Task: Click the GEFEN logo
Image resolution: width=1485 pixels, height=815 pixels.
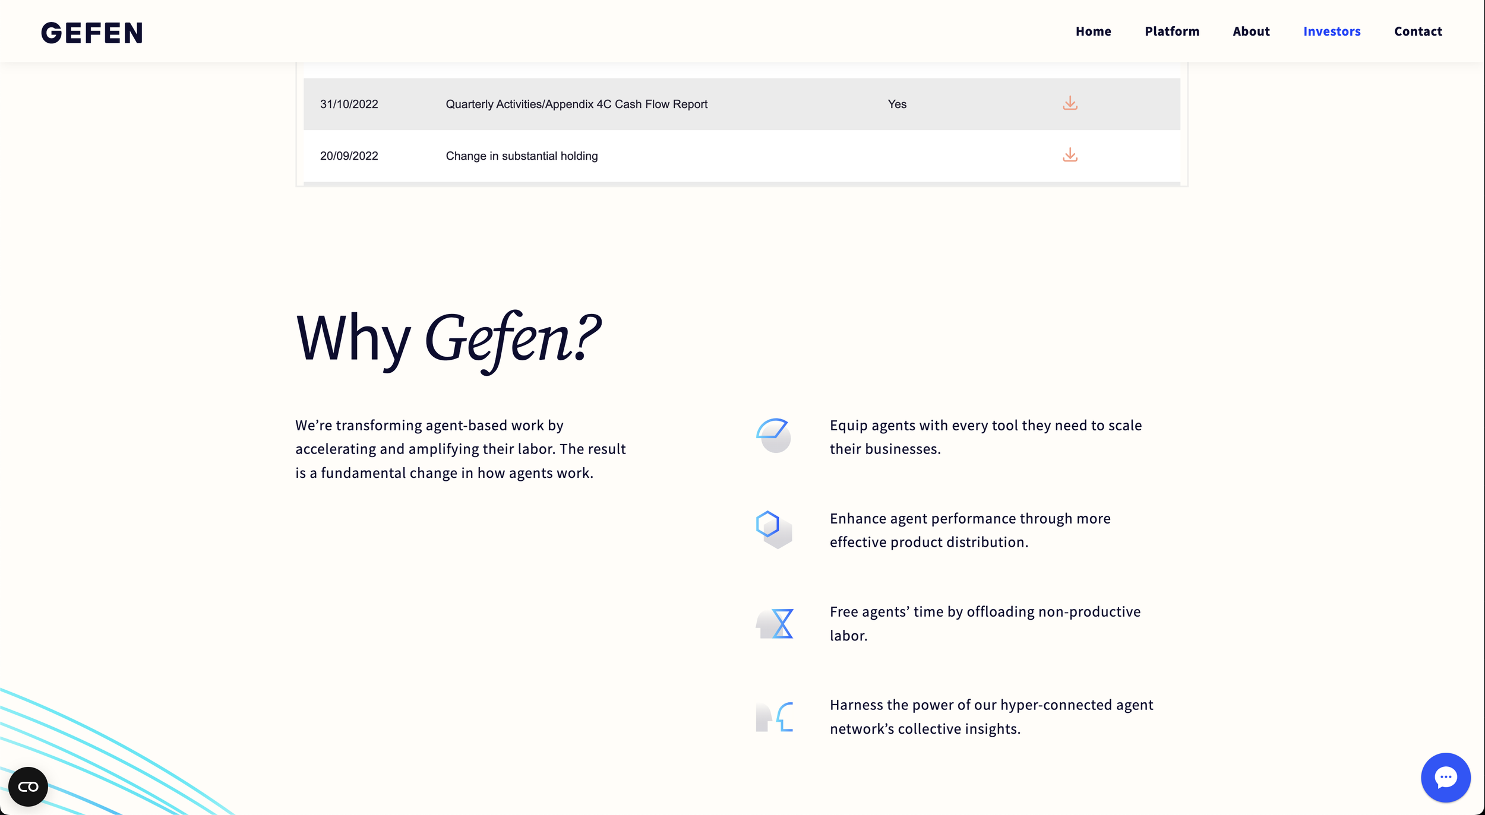Action: pyautogui.click(x=92, y=33)
